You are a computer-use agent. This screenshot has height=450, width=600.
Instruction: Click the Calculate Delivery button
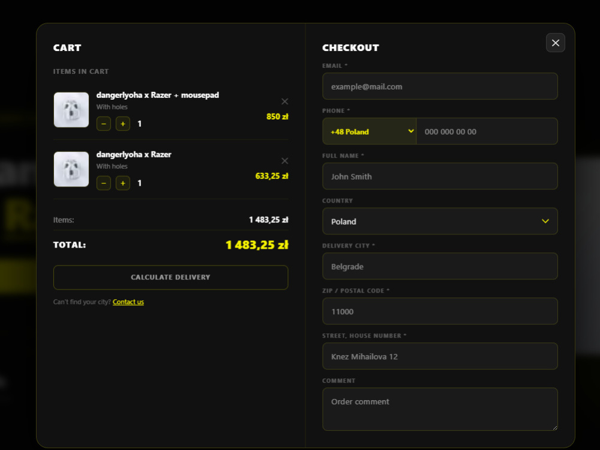tap(170, 277)
